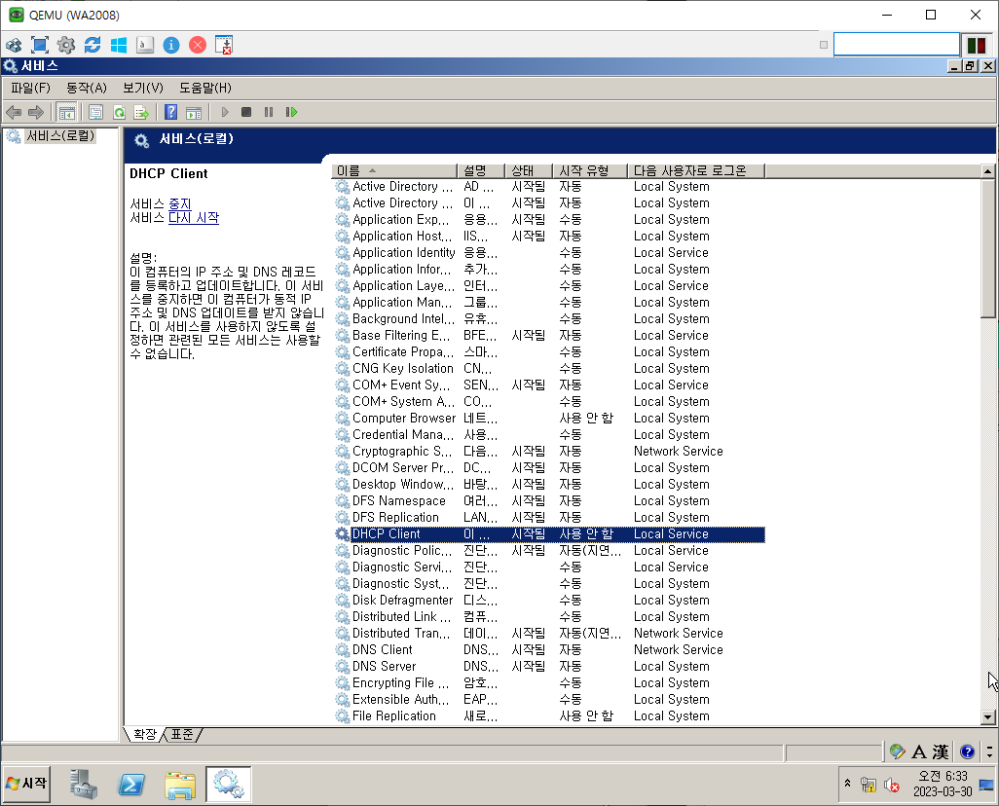Click the action pane toolbar icon
Screen dimensions: 999x806
pyautogui.click(x=194, y=113)
